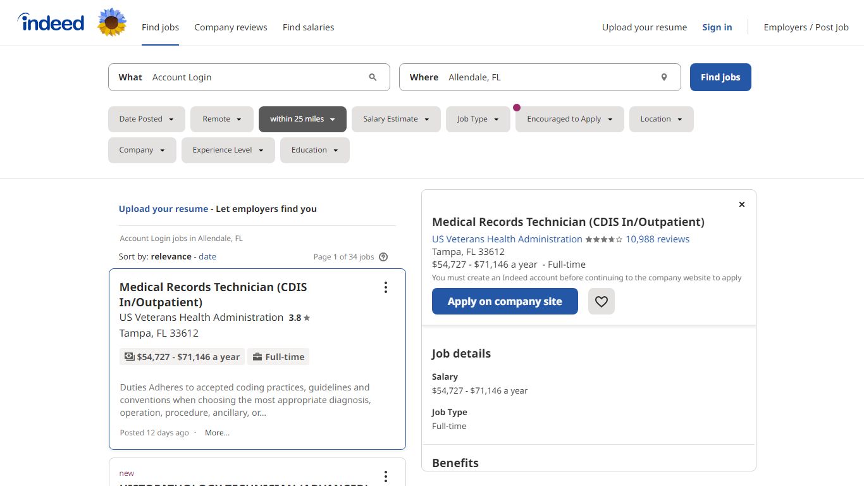Open the three-dot menu on Medical Records job card
Screen dimensions: 864x486
point(385,287)
